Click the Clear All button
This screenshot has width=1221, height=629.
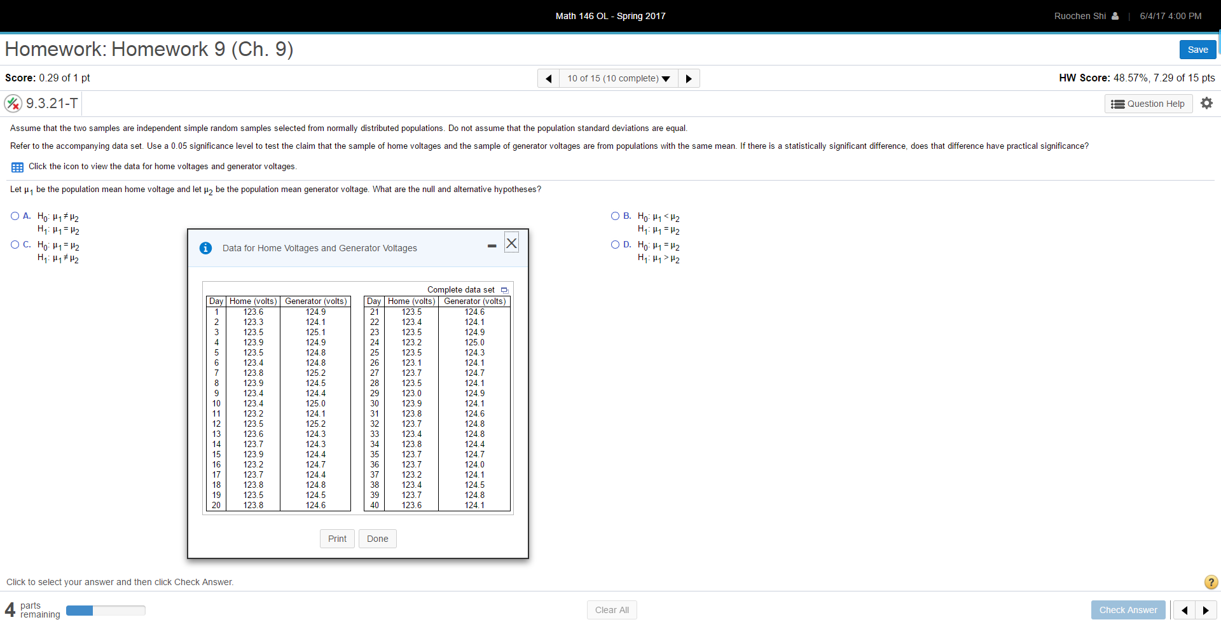(612, 610)
